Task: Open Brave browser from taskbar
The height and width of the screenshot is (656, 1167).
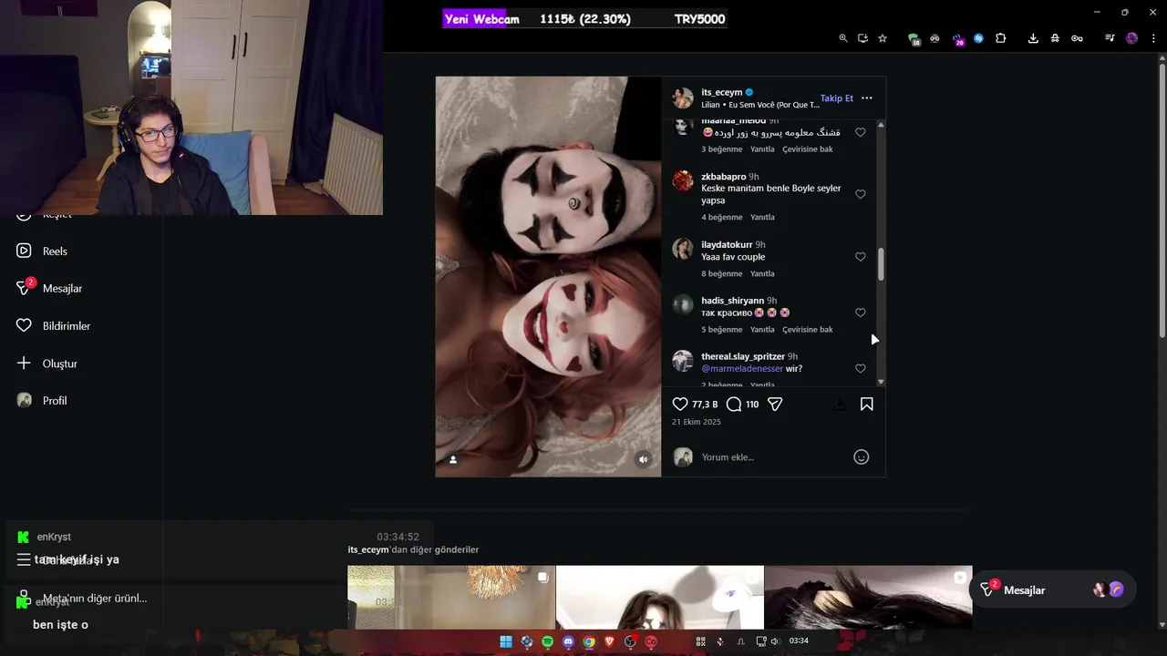Action: tap(609, 641)
